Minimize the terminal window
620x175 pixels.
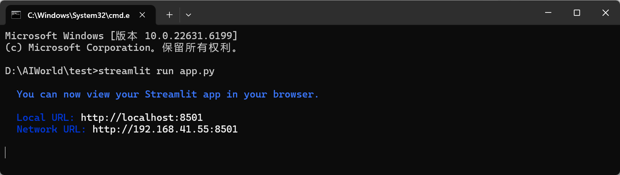pos(548,13)
